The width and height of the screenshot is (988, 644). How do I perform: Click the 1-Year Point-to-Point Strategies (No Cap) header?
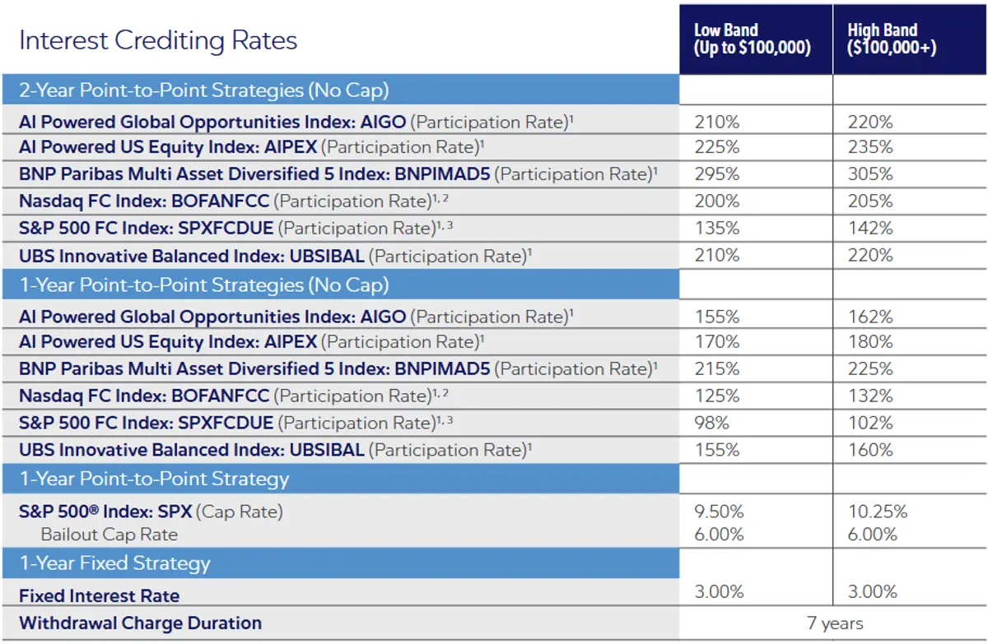click(x=204, y=285)
